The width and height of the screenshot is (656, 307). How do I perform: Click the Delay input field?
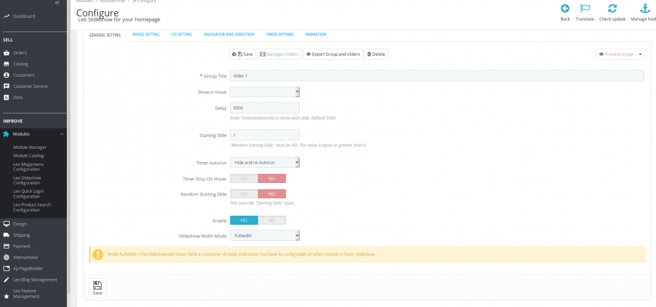click(265, 108)
